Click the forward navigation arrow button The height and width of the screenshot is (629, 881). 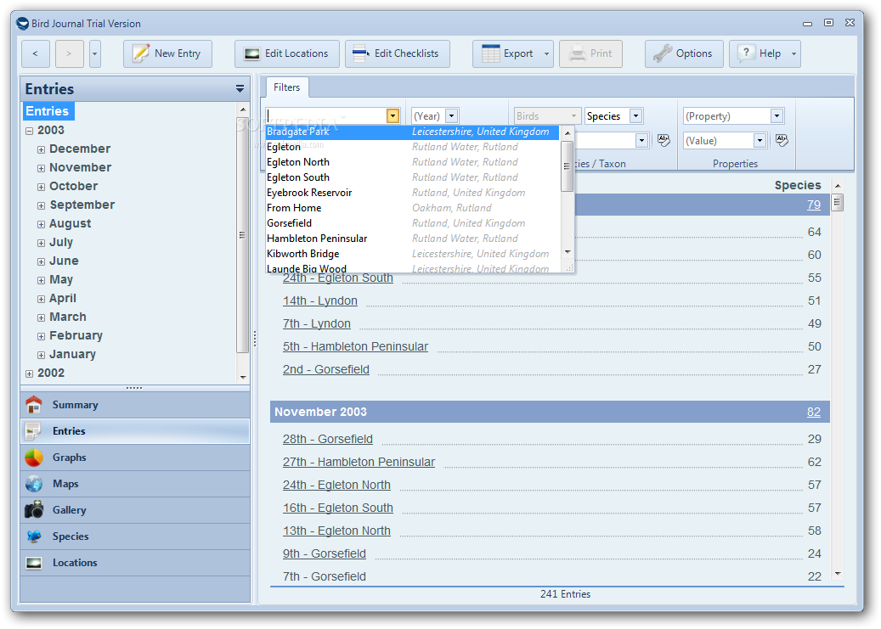click(69, 54)
